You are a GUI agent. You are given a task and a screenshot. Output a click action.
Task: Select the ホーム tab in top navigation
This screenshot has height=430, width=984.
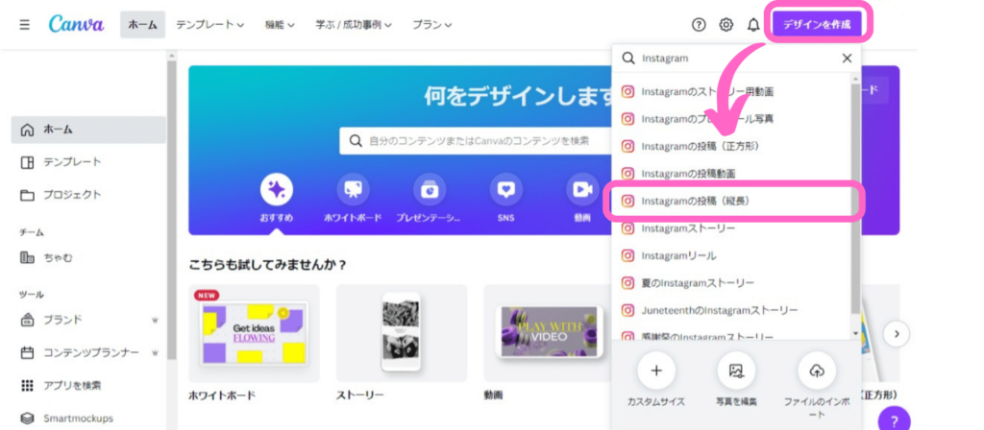pos(142,25)
